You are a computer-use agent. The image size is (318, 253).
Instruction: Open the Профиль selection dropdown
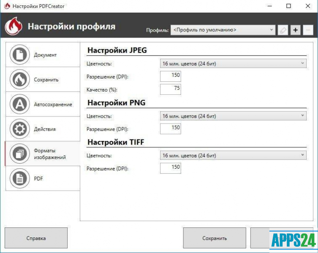[x=223, y=30]
